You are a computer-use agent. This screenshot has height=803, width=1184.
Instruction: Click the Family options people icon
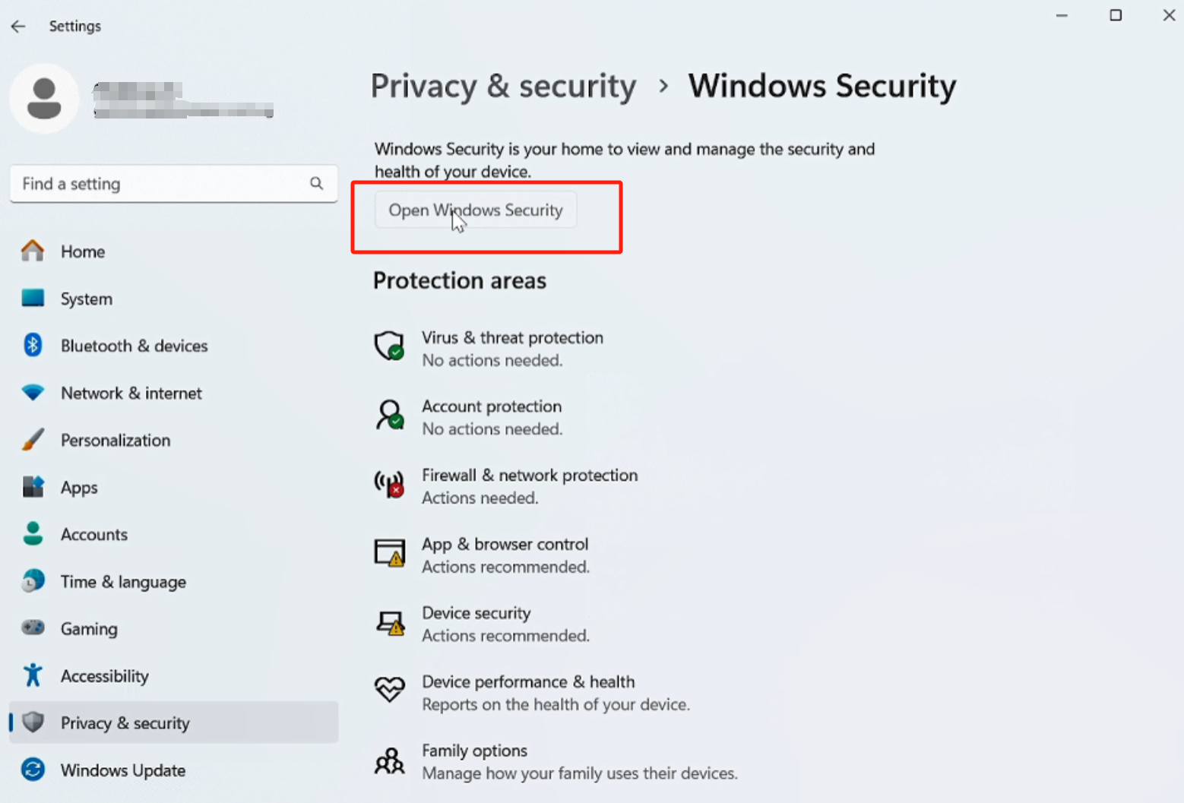(389, 760)
